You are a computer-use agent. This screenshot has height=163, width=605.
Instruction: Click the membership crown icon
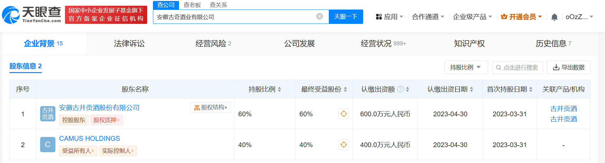(504, 17)
